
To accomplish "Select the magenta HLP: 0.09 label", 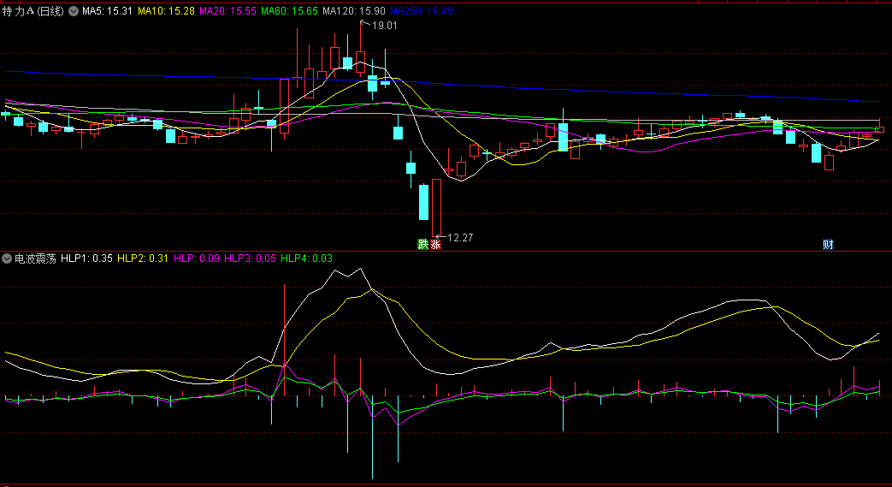I will pyautogui.click(x=196, y=258).
